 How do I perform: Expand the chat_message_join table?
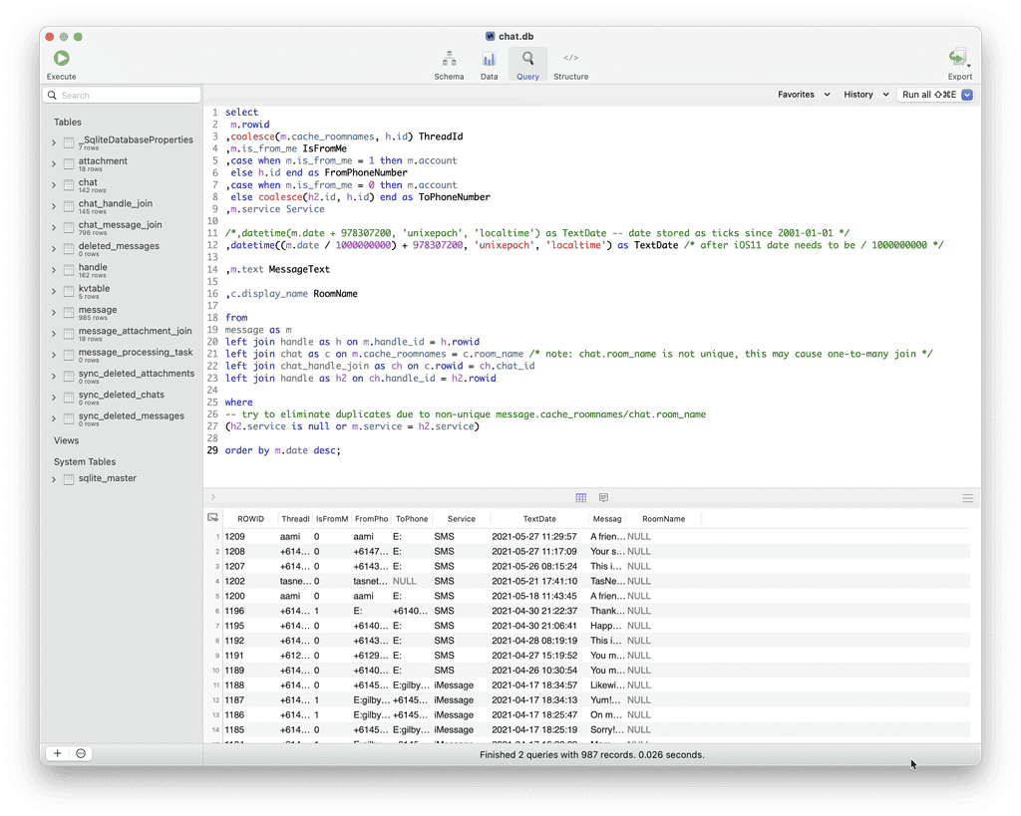pos(54,228)
